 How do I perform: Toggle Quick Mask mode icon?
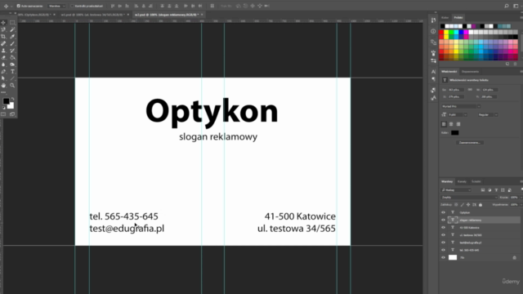(3, 114)
